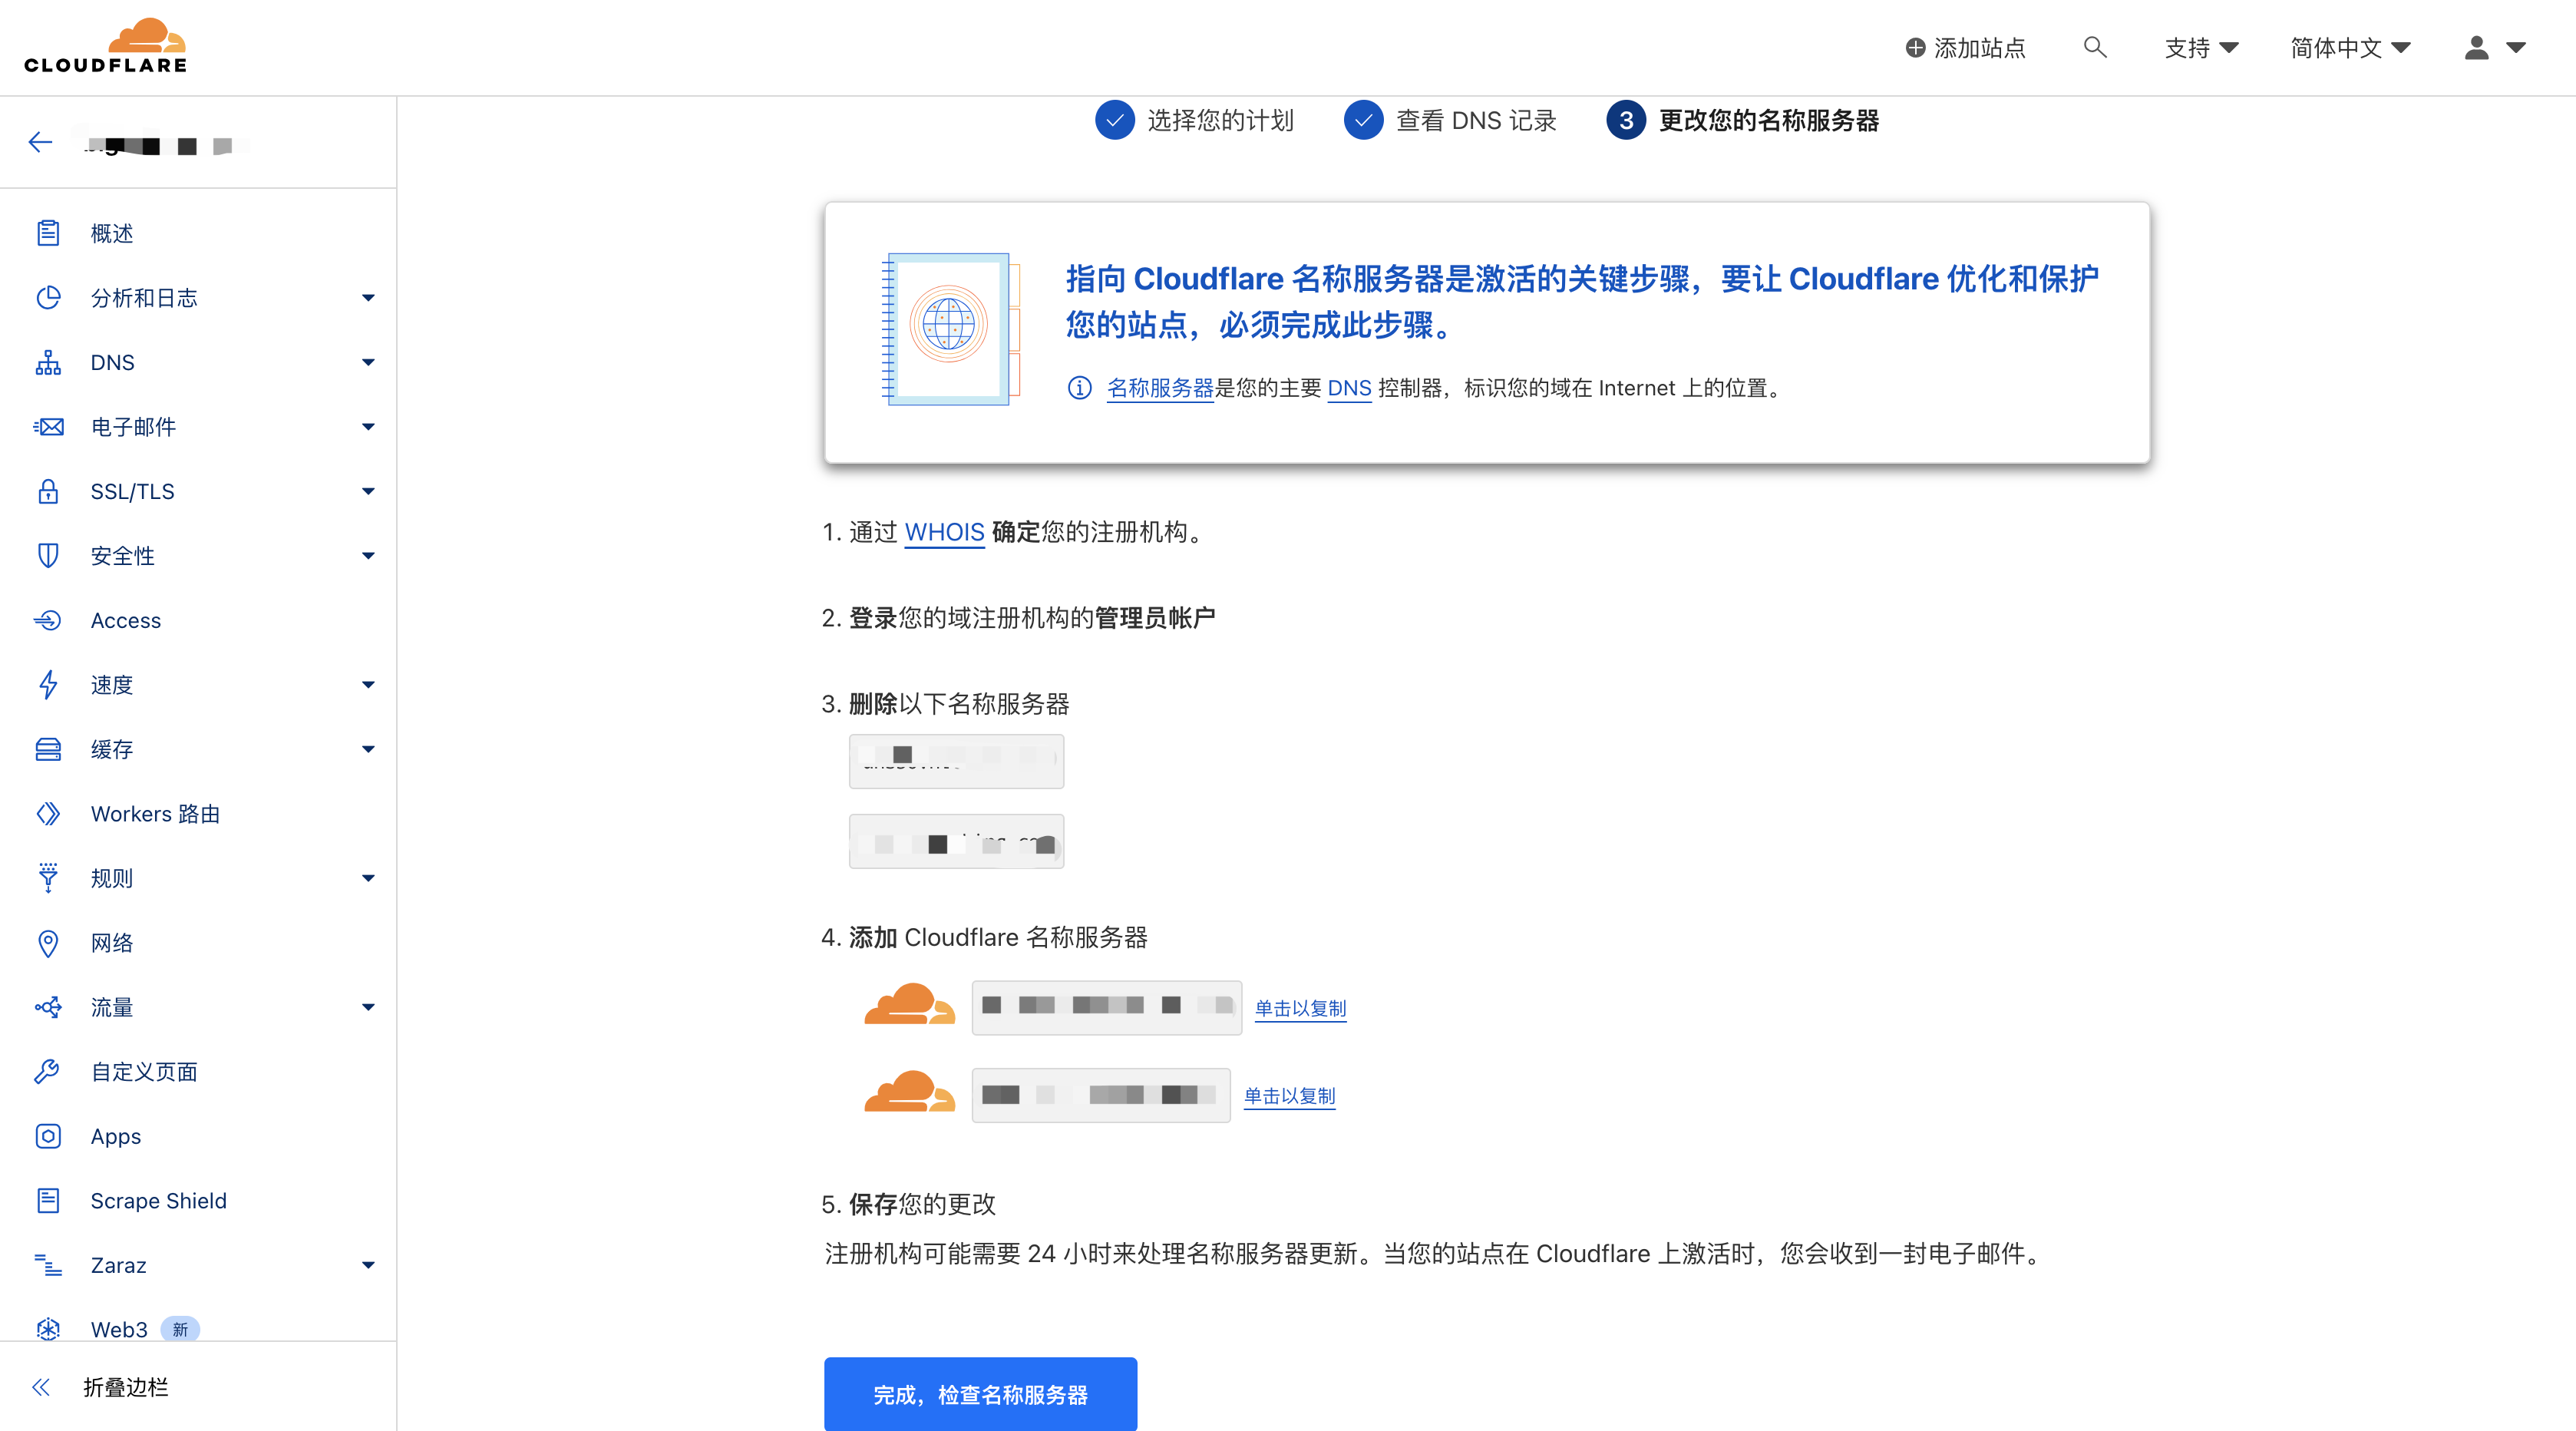This screenshot has height=1431, width=2576.
Task: Open the DNS link in info box
Action: pyautogui.click(x=1349, y=388)
